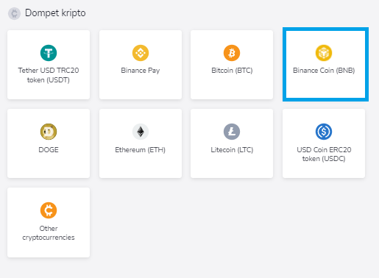Choose the DOGE wallet card
The height and width of the screenshot is (278, 379).
[x=49, y=143]
